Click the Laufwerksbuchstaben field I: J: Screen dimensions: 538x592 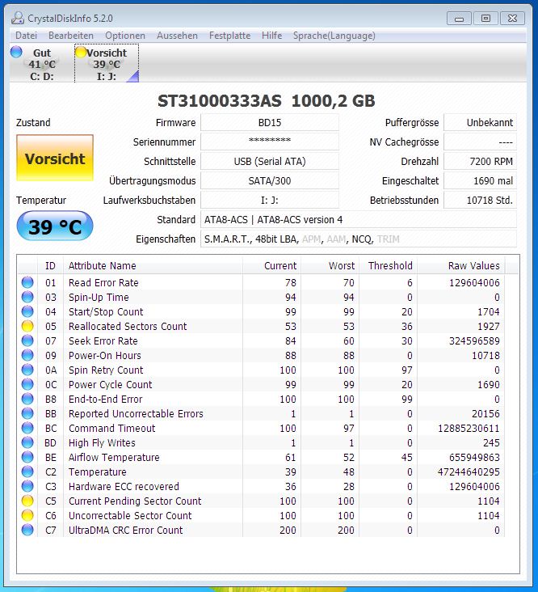pos(270,200)
